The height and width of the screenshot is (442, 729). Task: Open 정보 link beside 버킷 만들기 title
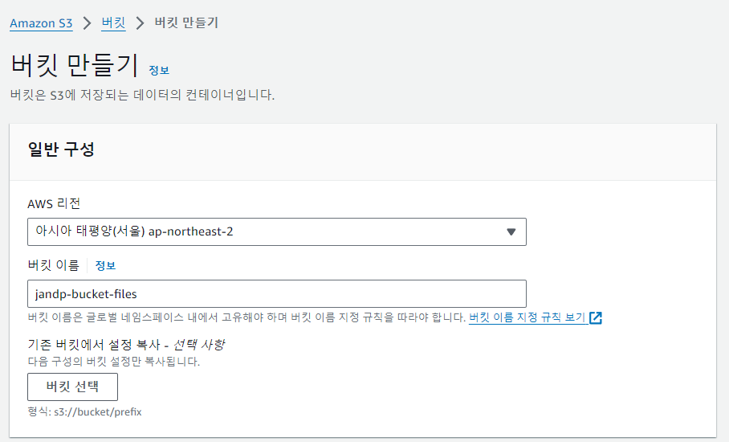click(x=159, y=70)
